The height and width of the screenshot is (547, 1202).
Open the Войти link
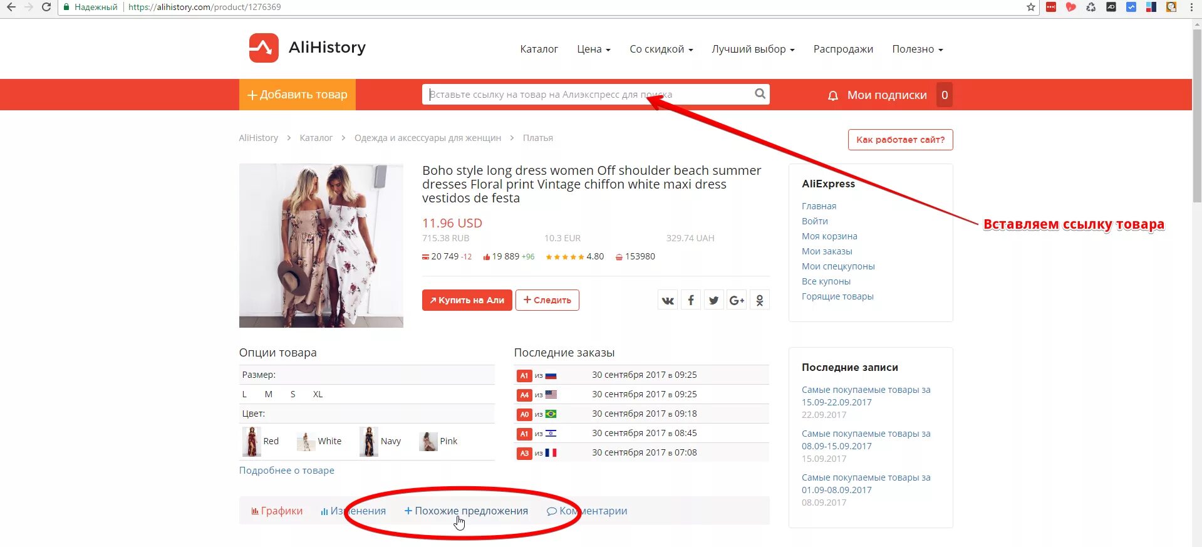[x=815, y=221]
